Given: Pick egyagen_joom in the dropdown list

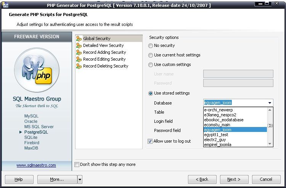Looking at the screenshot, I should pyautogui.click(x=235, y=130).
